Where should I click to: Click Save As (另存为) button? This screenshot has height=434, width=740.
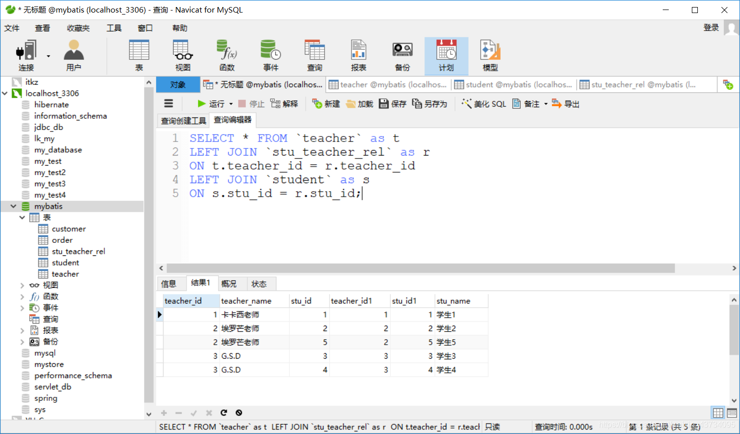[x=429, y=104]
